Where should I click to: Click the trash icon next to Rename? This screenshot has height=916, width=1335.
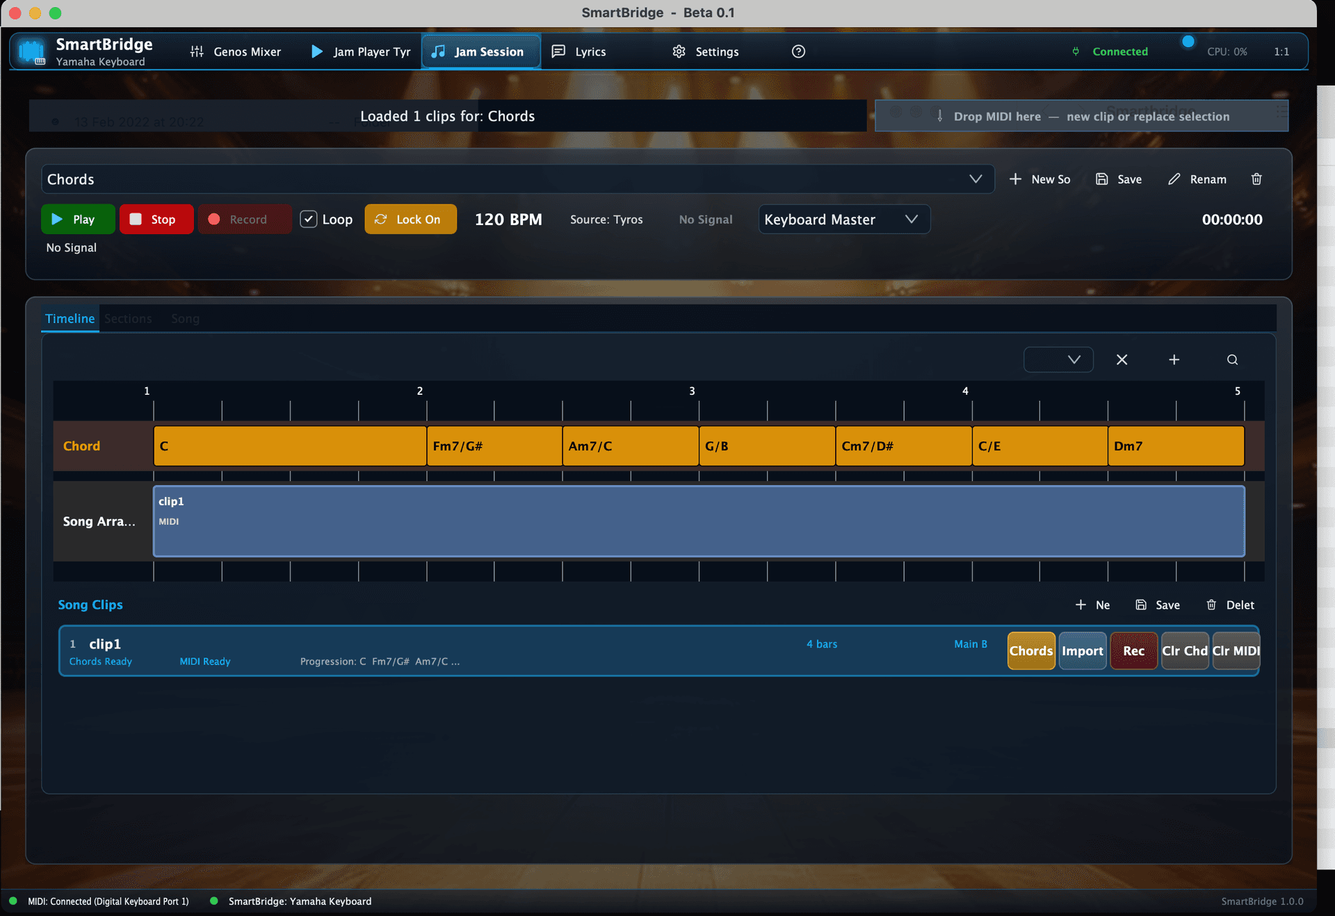(1256, 179)
